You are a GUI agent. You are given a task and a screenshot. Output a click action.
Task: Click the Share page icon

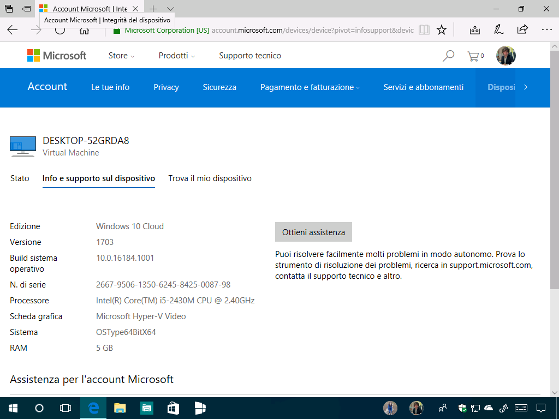[x=522, y=29]
